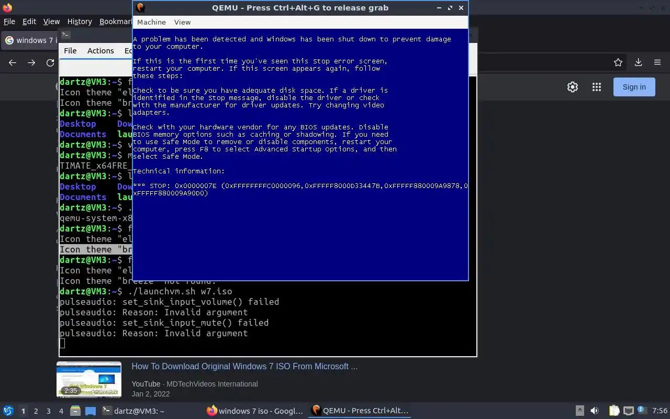Viewport: 670px width, 419px height.
Task: Open Google quick settings gear
Action: click(573, 87)
